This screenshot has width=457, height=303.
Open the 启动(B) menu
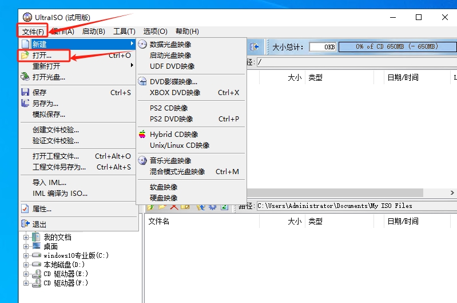click(x=93, y=32)
